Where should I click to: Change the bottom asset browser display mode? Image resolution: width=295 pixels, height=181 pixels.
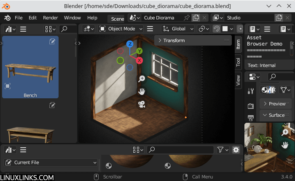pos(138,150)
